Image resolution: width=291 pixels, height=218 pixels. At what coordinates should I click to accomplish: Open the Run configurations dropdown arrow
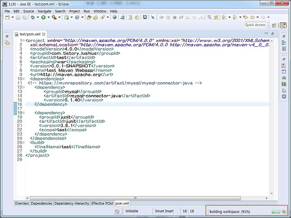[48, 17]
